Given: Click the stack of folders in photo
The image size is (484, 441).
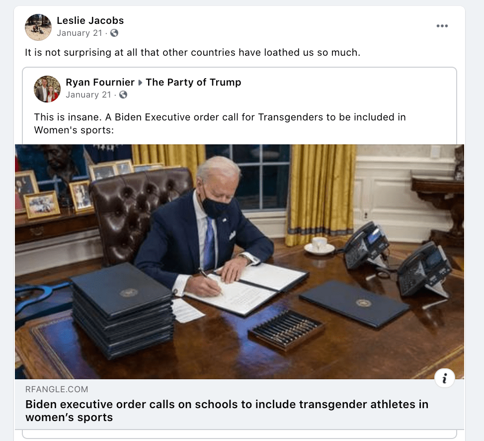Looking at the screenshot, I should click(x=122, y=309).
